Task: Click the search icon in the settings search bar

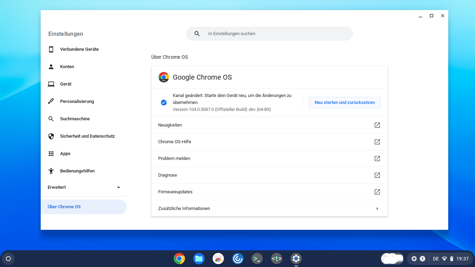Action: pos(197,34)
